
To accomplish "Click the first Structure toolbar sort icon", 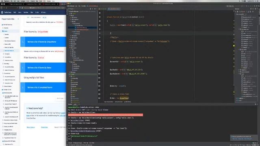I will point(236,12).
